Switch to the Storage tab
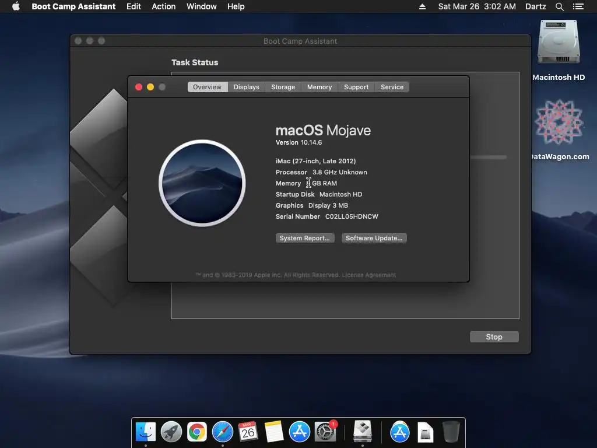 click(x=283, y=87)
